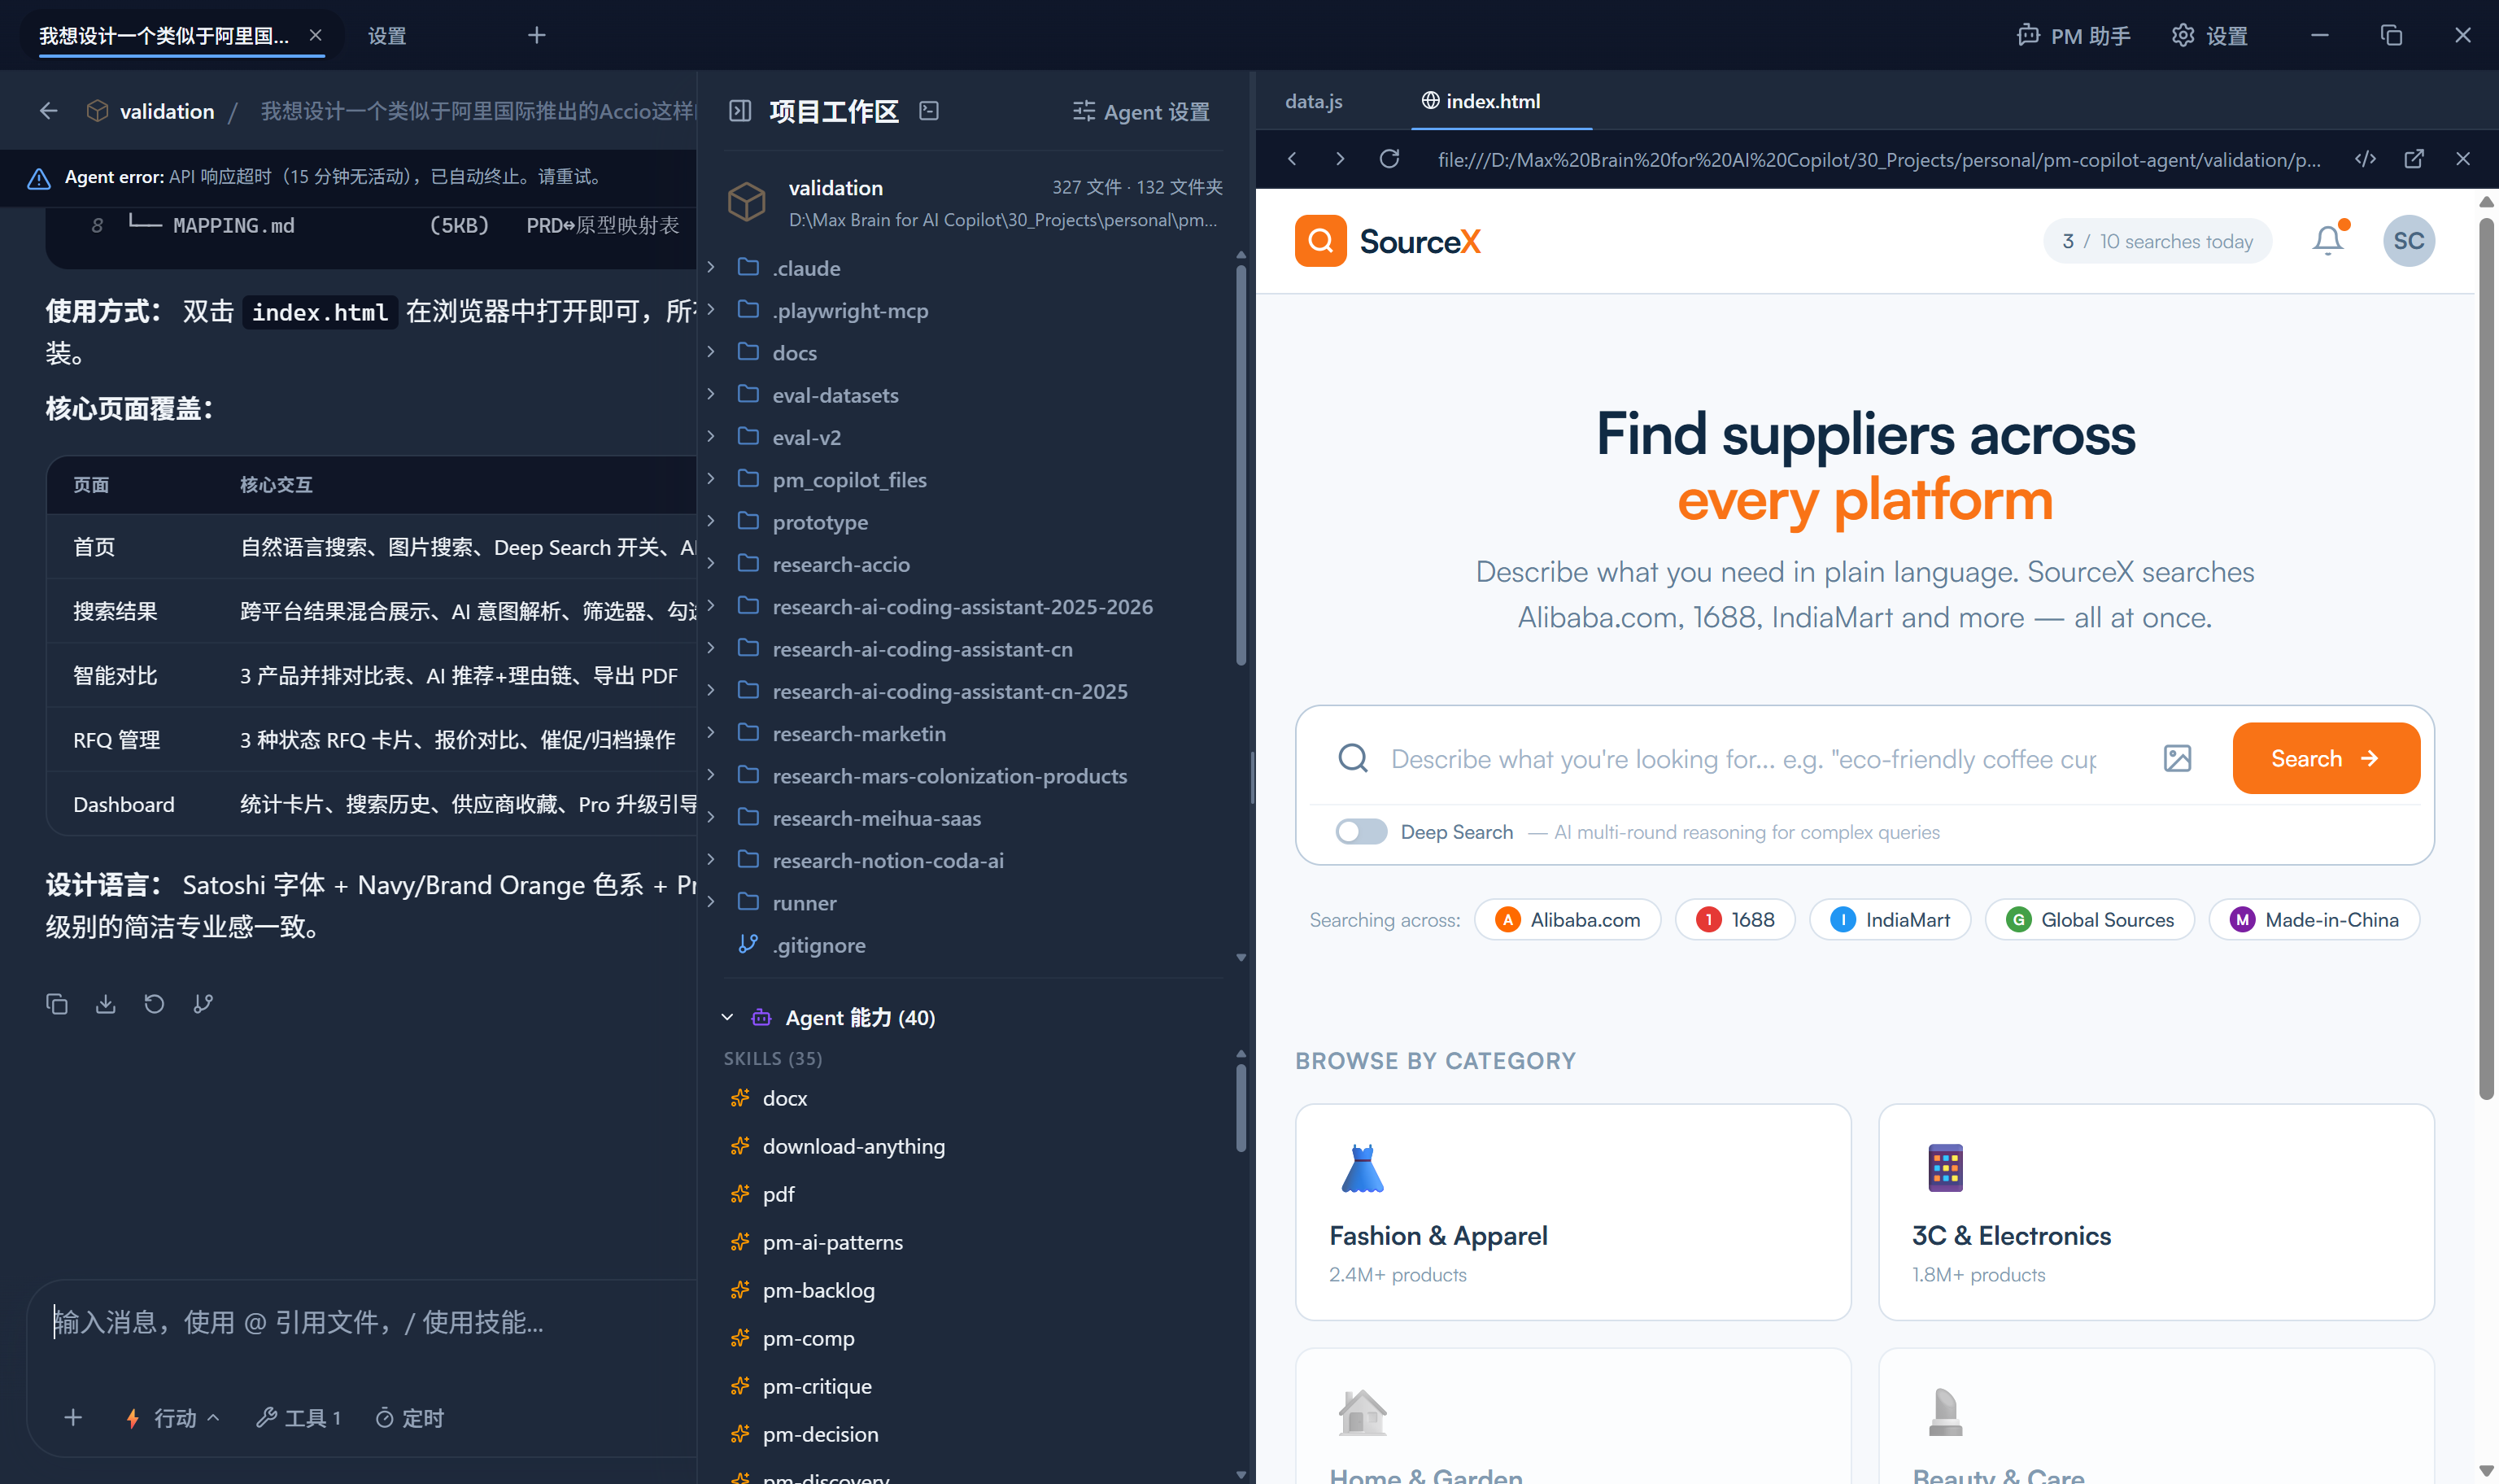Screen dimensions: 2499x1484
Task: Switch to the data.js tab
Action: (1314, 101)
